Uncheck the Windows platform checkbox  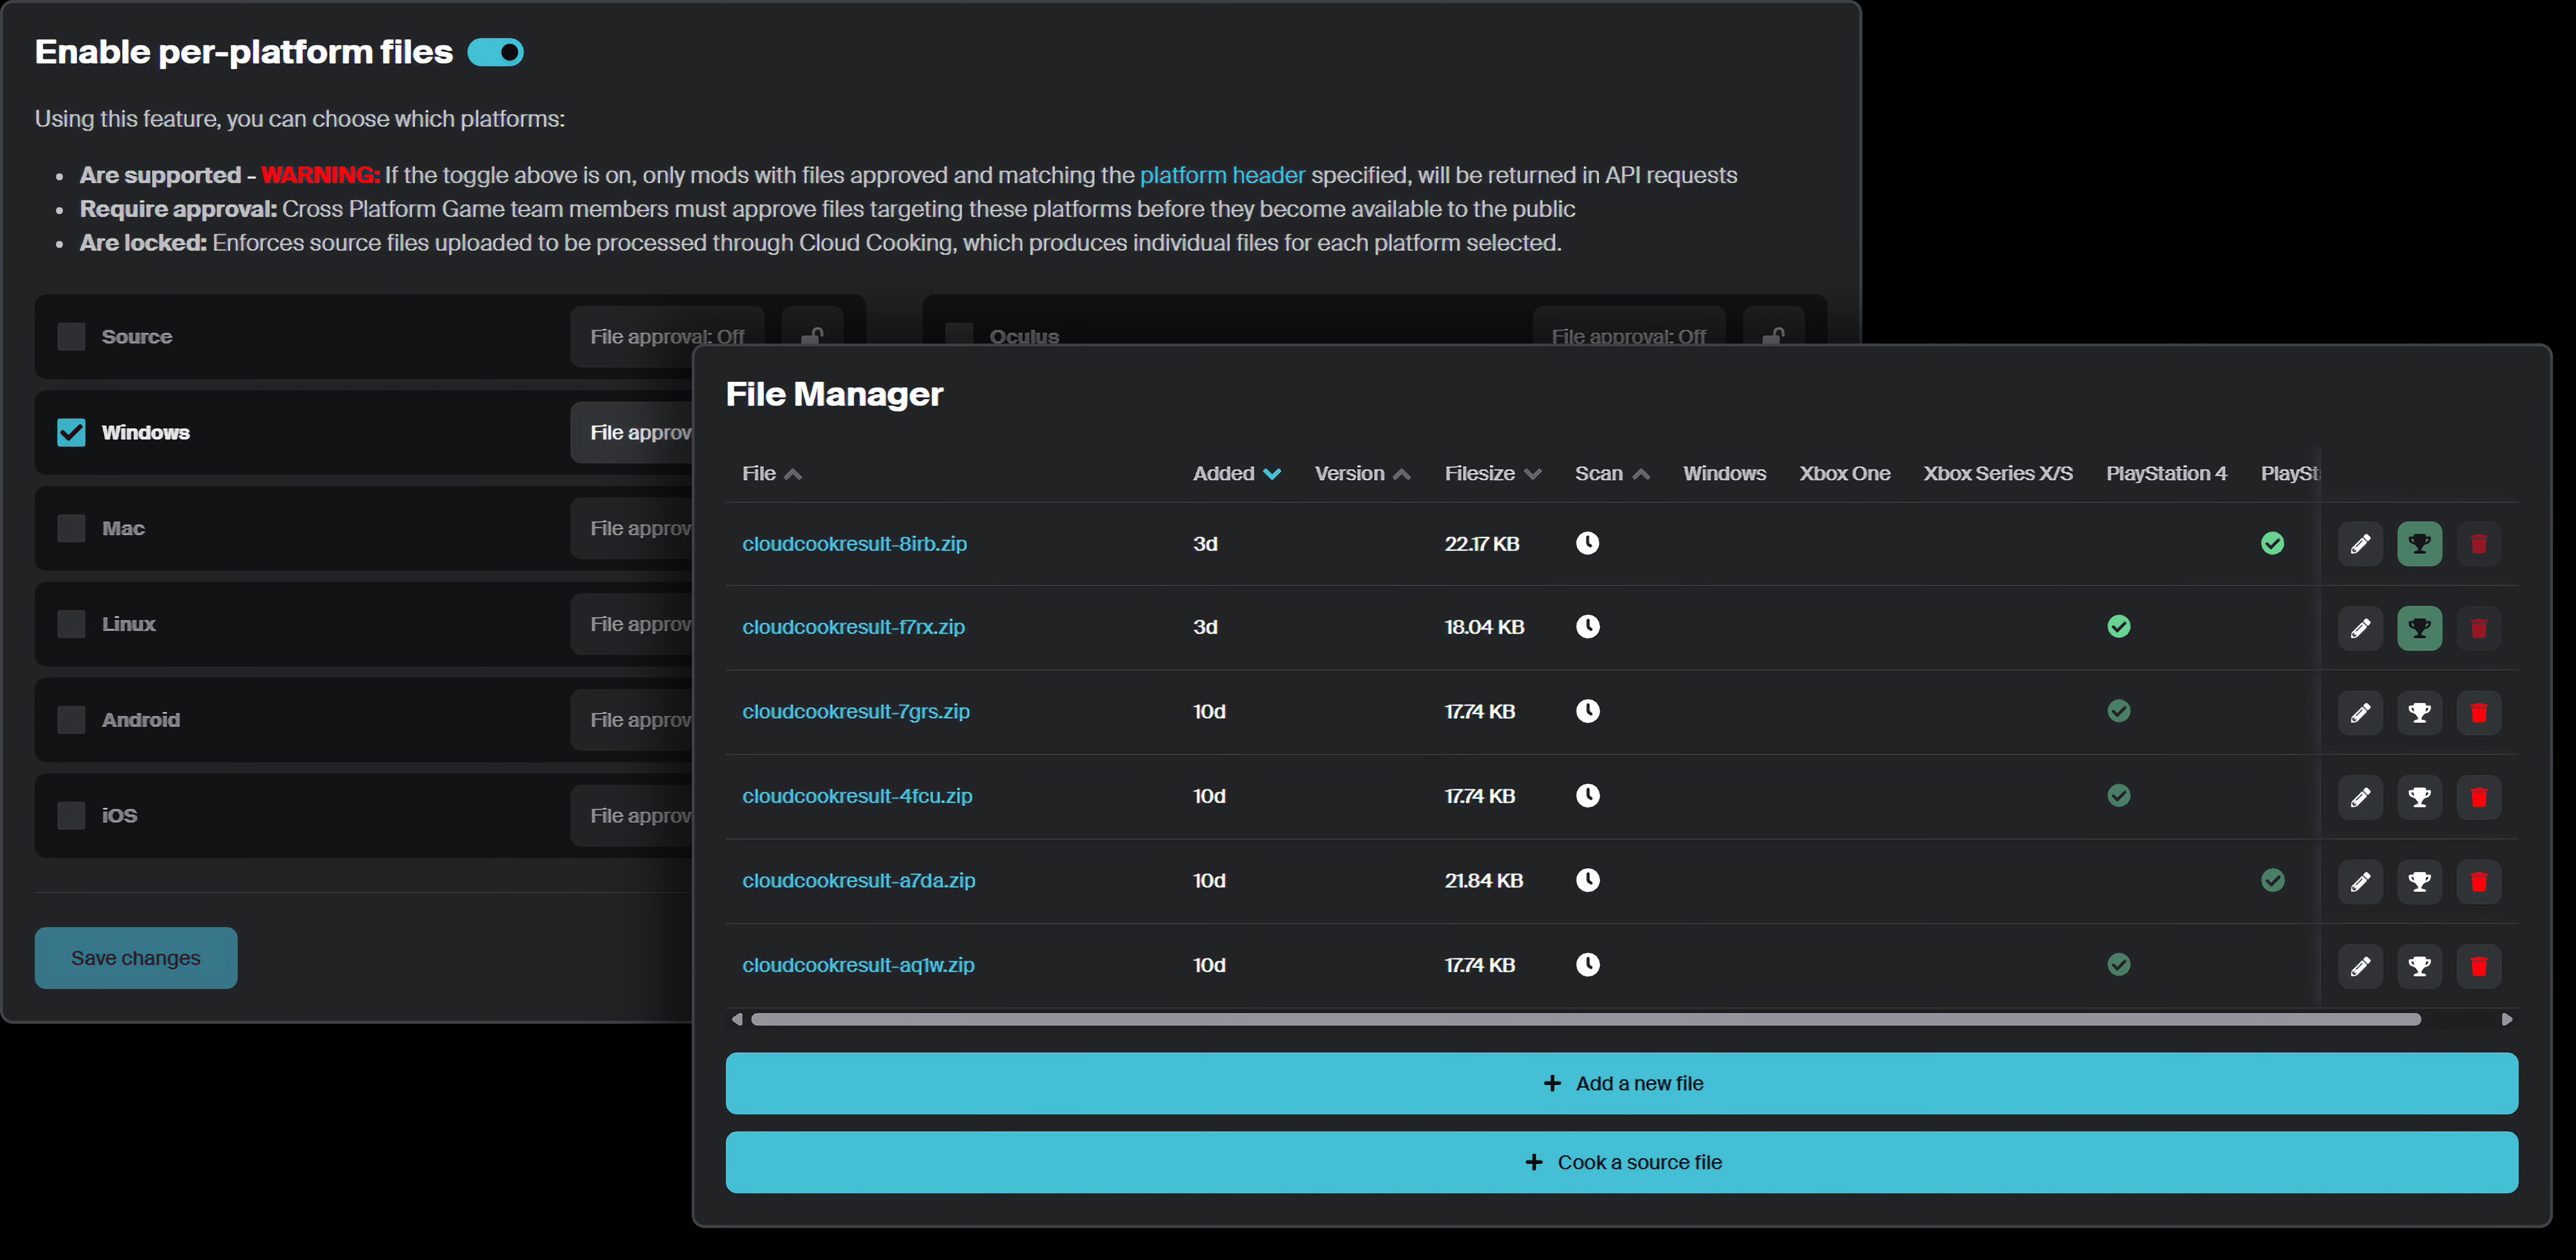tap(71, 433)
